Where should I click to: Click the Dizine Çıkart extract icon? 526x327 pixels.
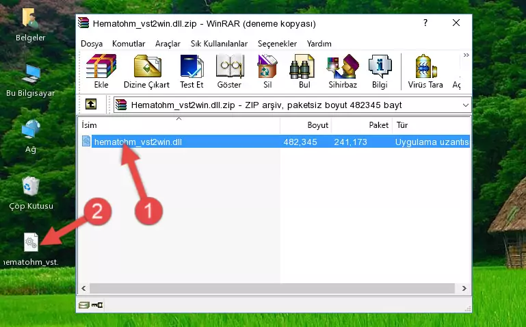pos(146,71)
